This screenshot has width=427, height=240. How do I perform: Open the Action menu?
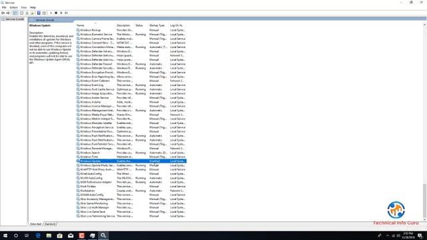(13, 7)
